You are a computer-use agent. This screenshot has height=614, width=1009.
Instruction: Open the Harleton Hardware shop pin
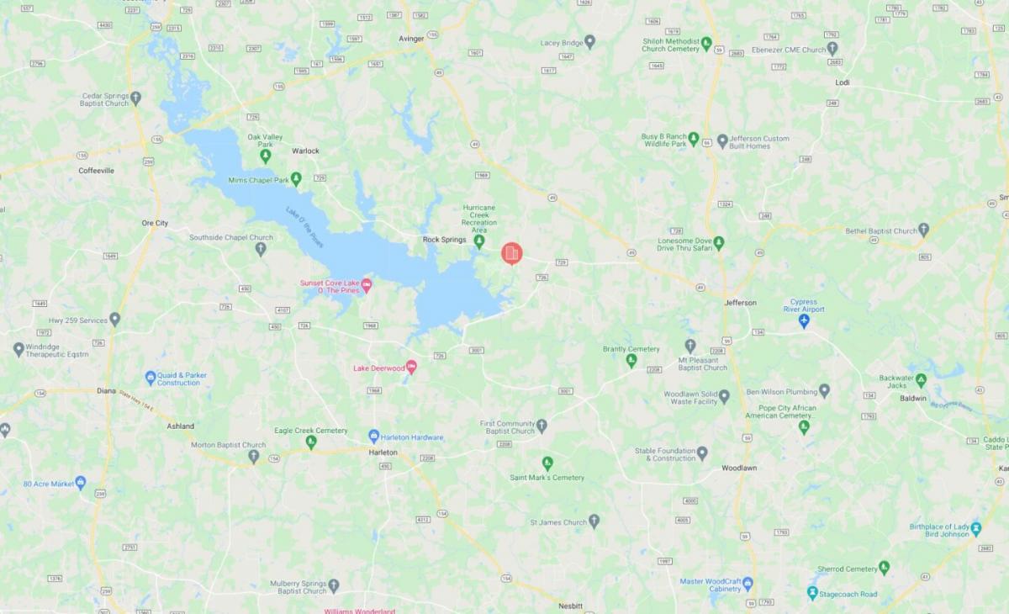[374, 436]
